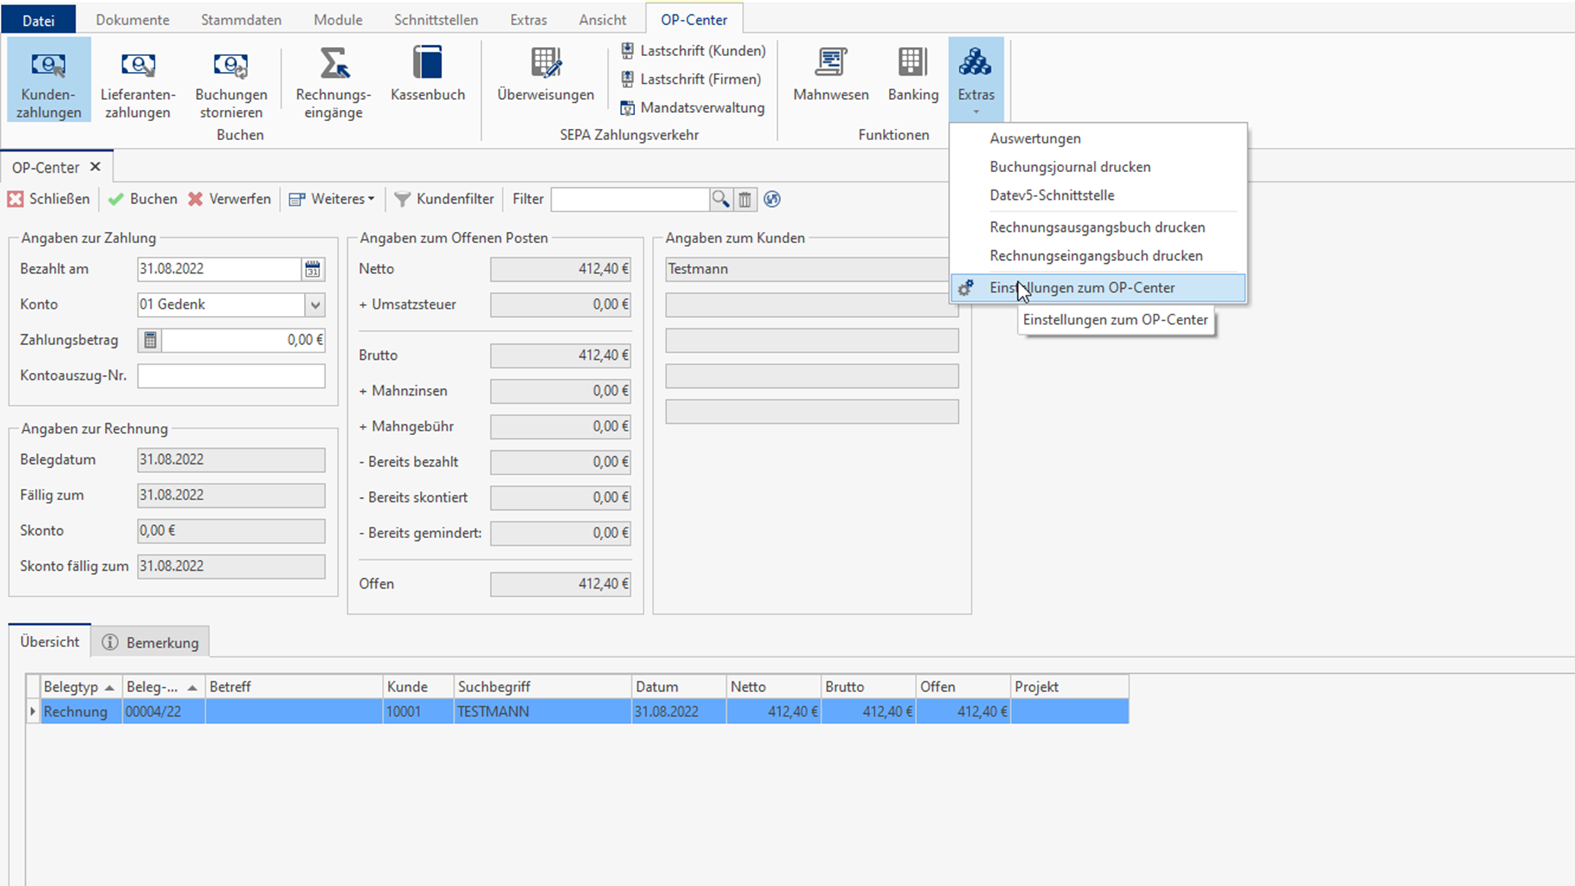Click the Kundenfilter button
This screenshot has width=1575, height=886.
(444, 199)
